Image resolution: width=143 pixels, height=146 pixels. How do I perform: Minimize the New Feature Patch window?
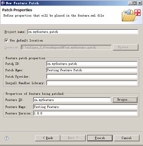pos(130,3)
